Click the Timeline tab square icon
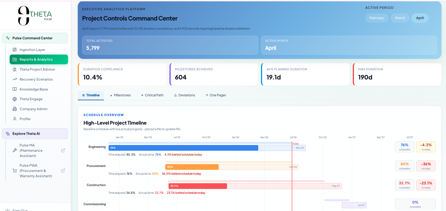Viewport: 446px width, 211px height. pos(84,95)
